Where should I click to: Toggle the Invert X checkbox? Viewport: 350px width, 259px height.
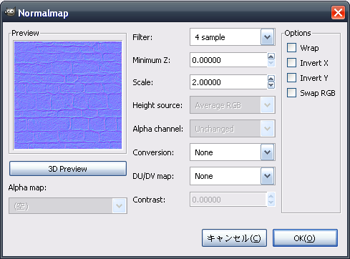tap(291, 63)
